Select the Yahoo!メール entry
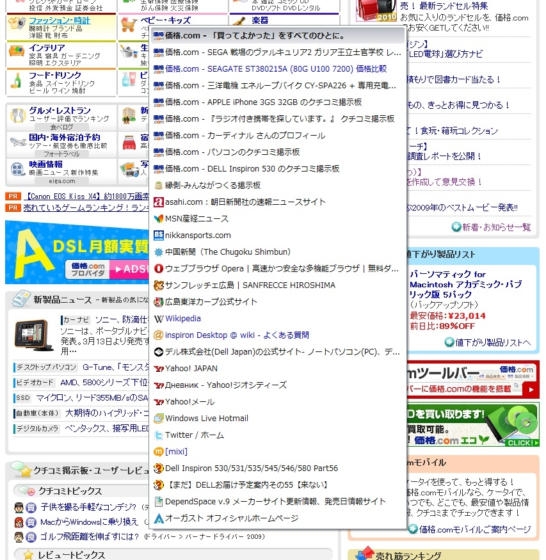 pyautogui.click(x=278, y=402)
